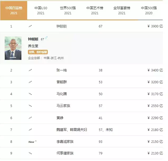
Task: Click rank number 9 in 何享健家族's row
Action: pos(11,153)
